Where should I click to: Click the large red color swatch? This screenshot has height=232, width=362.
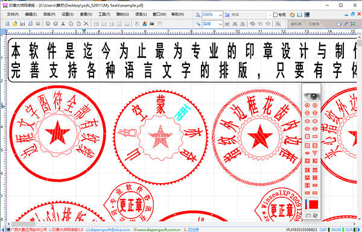click(x=314, y=204)
